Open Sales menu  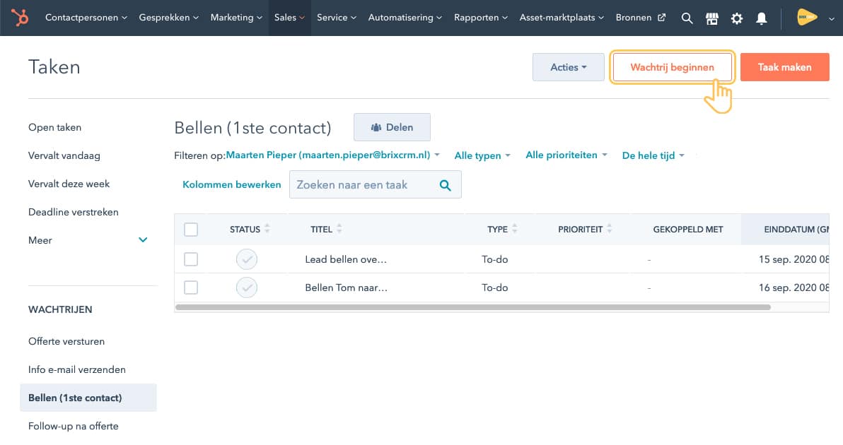[289, 18]
